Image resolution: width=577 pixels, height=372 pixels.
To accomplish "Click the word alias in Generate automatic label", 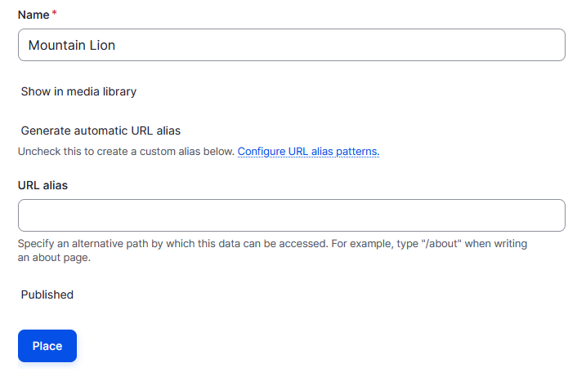I will coord(168,131).
